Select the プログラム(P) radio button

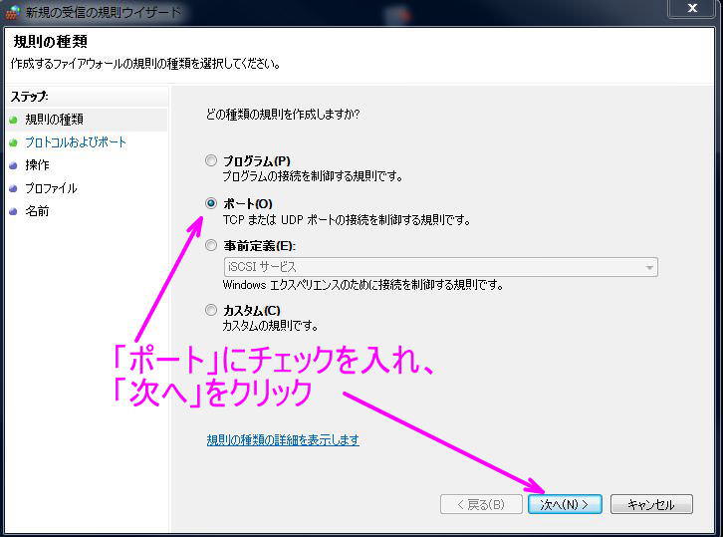click(x=211, y=160)
